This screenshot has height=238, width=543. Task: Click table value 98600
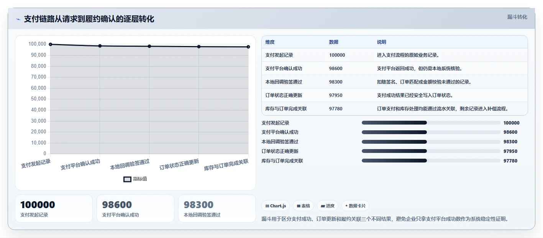pyautogui.click(x=336, y=69)
